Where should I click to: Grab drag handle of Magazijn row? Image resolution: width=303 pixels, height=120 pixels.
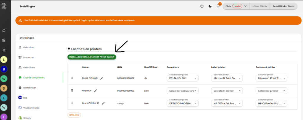click(72, 91)
